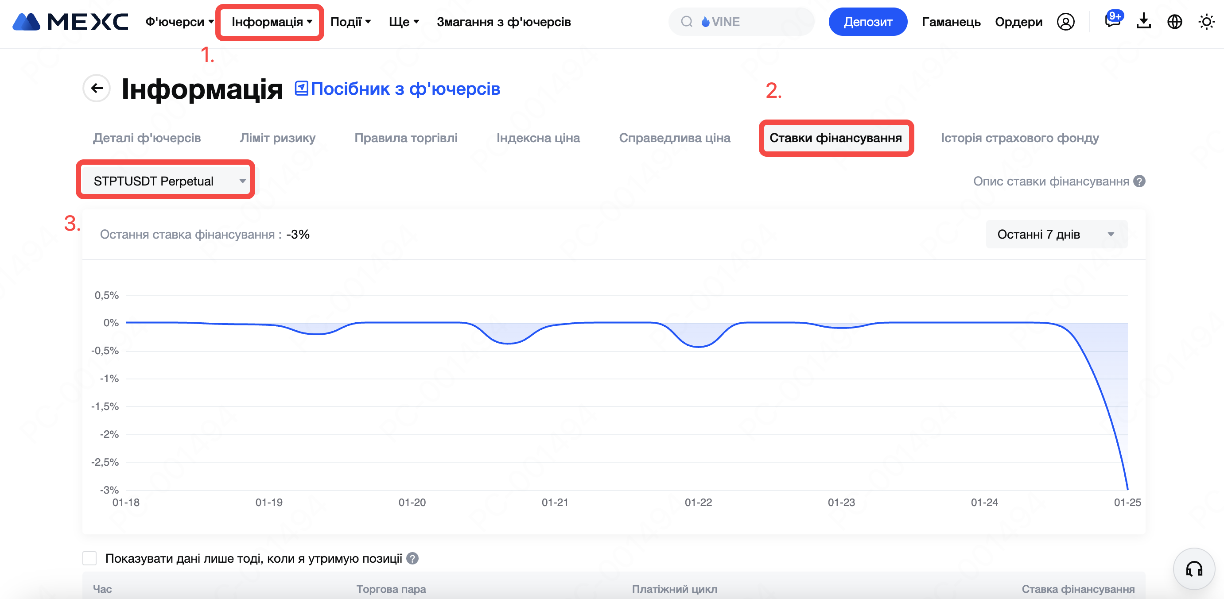Expand the STPTUSDT Perpetual pair dropdown

click(165, 181)
